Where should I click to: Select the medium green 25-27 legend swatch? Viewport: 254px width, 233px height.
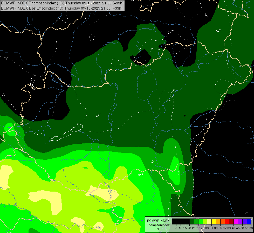point(196,221)
